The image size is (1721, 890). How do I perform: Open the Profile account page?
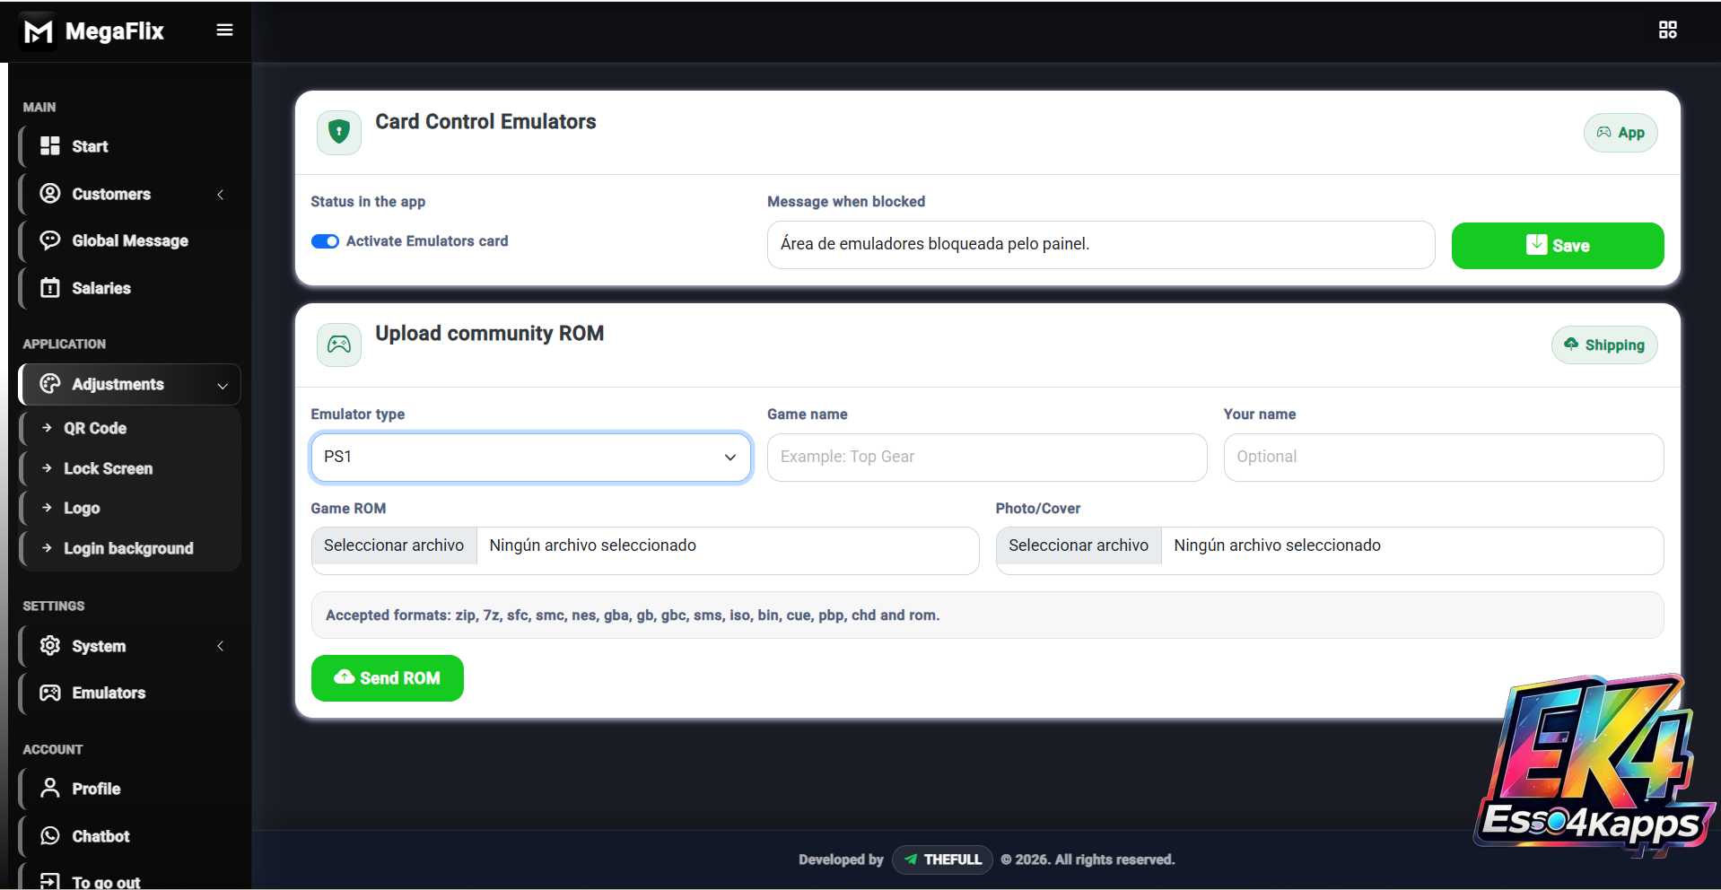(x=130, y=789)
